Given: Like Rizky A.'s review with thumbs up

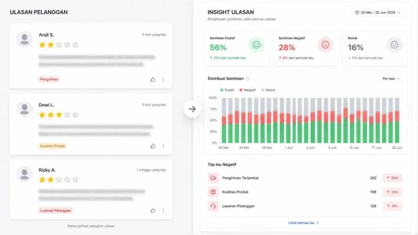Looking at the screenshot, I should coord(153,211).
